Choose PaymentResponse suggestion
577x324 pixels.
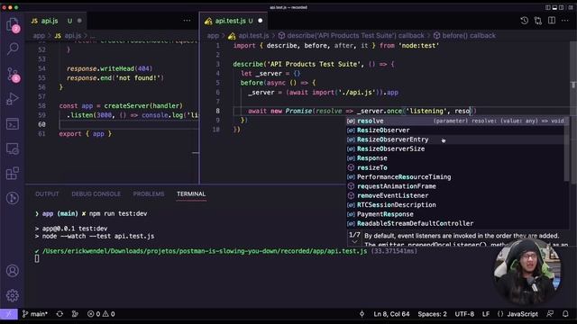point(455,214)
